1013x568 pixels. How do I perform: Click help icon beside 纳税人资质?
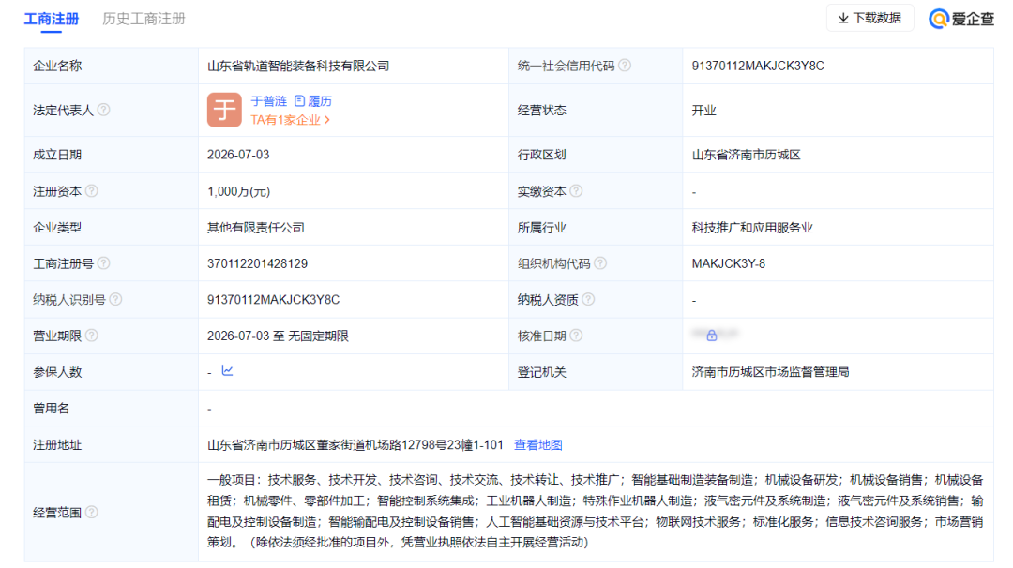[588, 300]
